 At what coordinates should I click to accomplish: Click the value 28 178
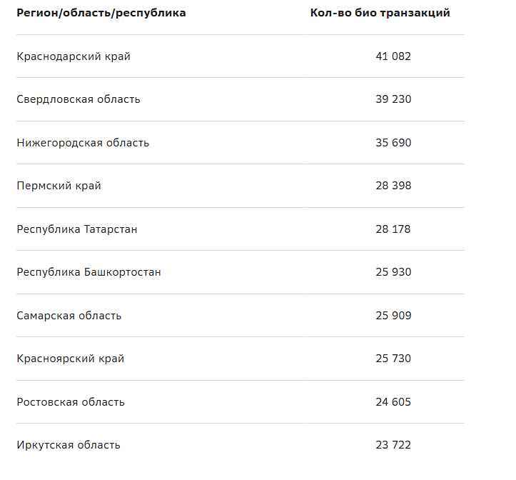393,229
